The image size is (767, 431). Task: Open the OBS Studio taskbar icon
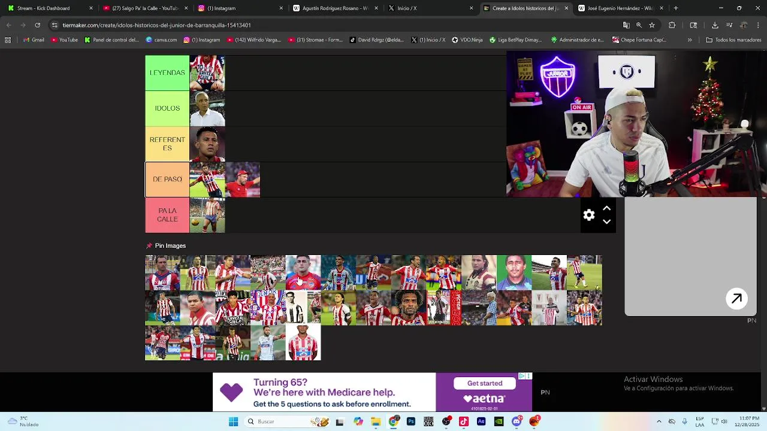click(446, 421)
